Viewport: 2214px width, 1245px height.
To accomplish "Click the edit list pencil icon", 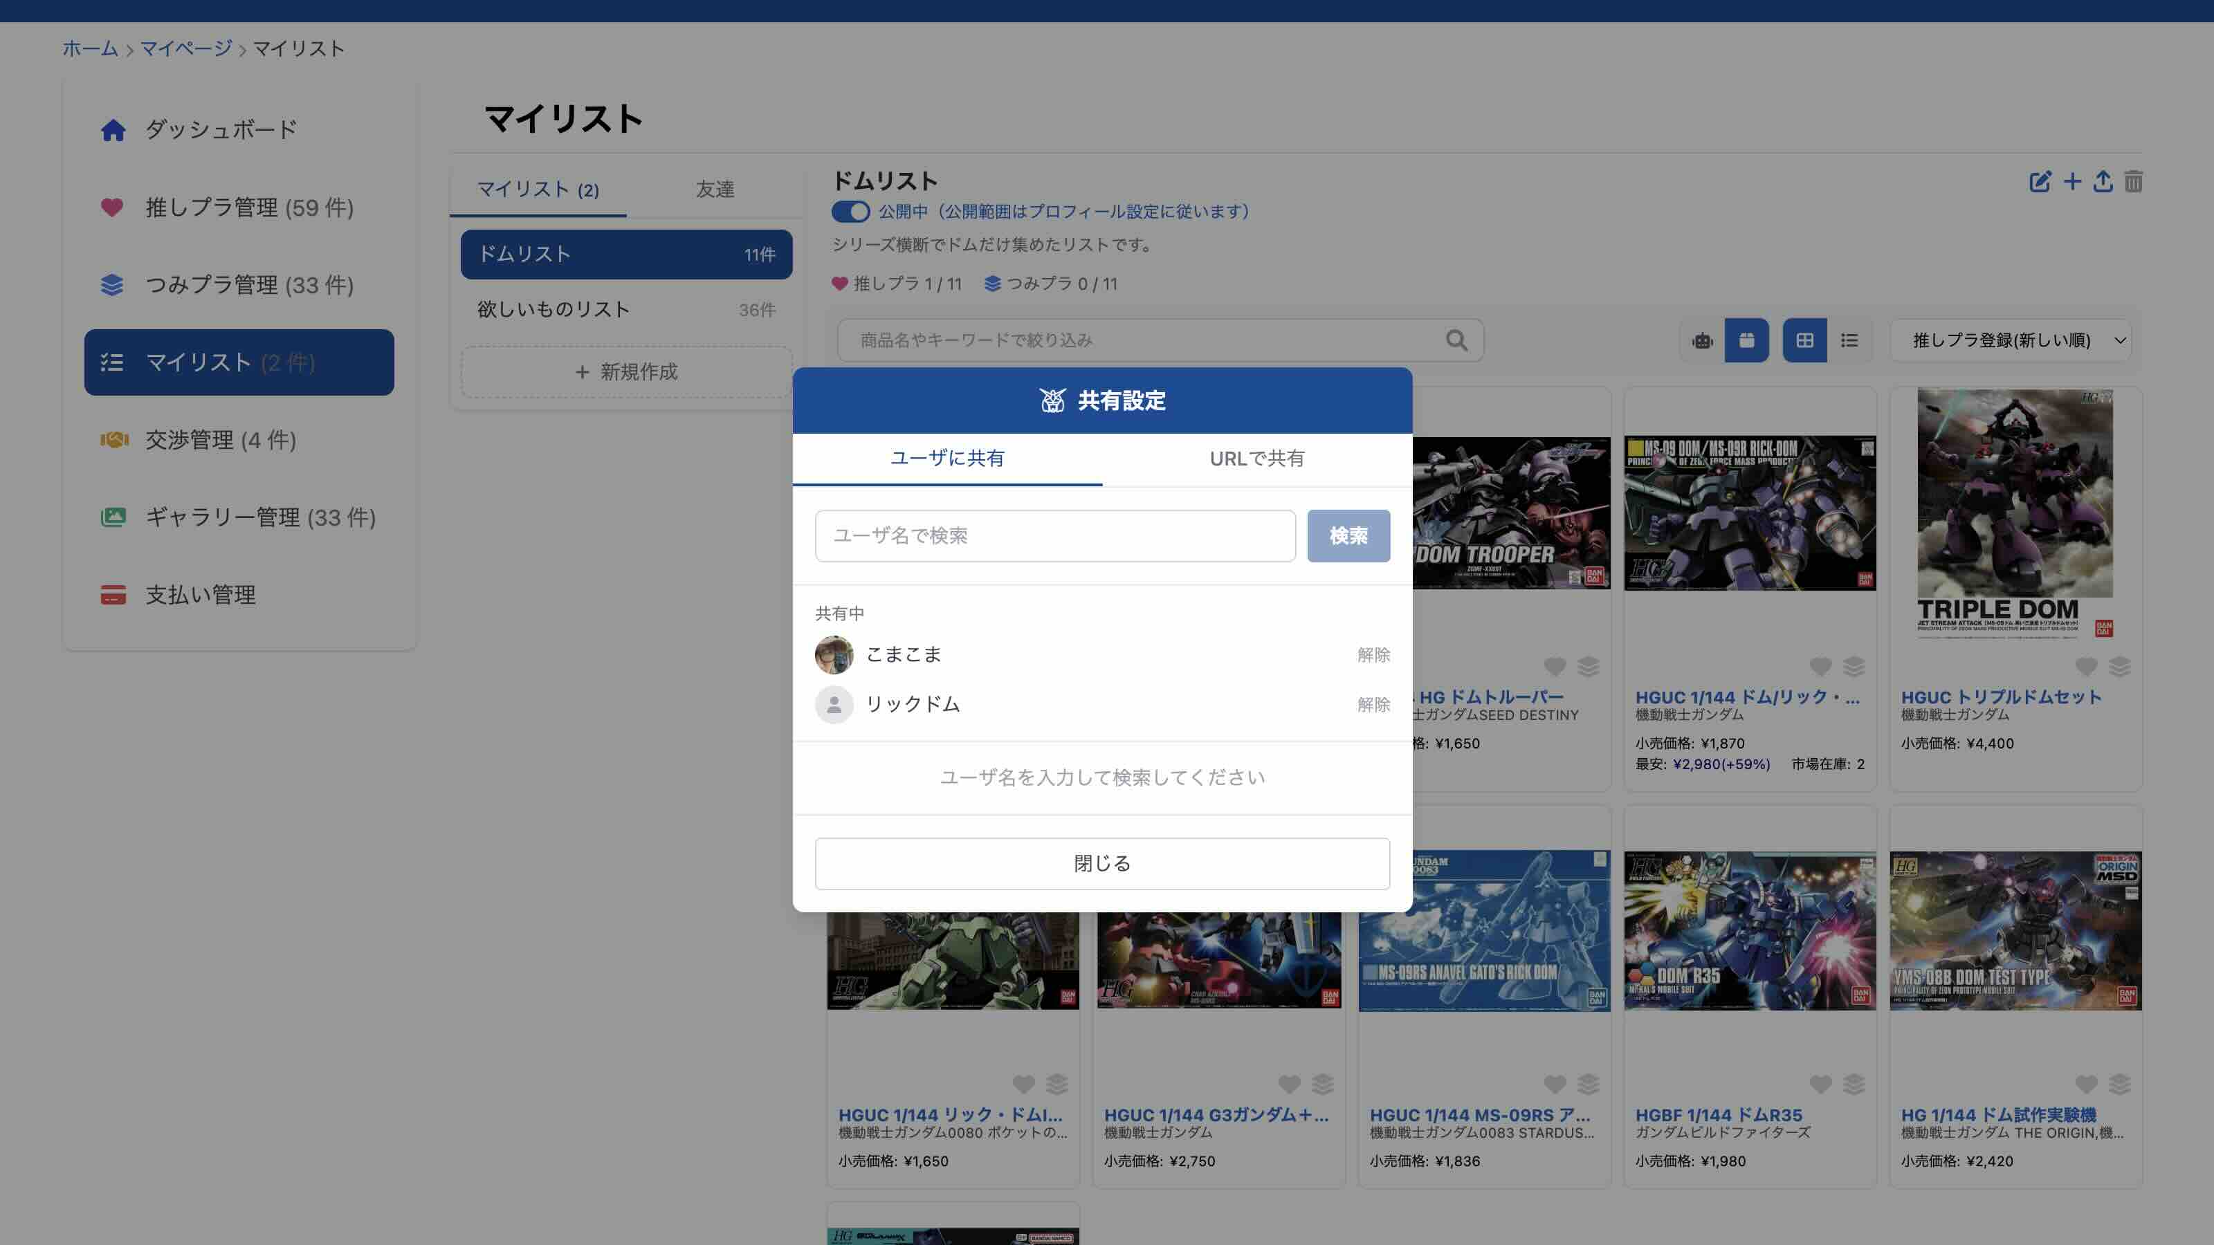I will pyautogui.click(x=2040, y=181).
